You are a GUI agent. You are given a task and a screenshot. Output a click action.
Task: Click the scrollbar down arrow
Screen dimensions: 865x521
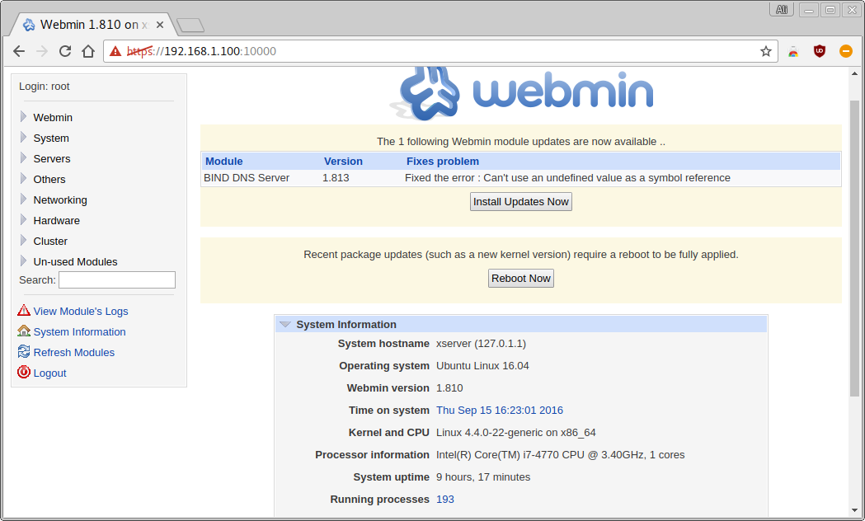pos(854,511)
